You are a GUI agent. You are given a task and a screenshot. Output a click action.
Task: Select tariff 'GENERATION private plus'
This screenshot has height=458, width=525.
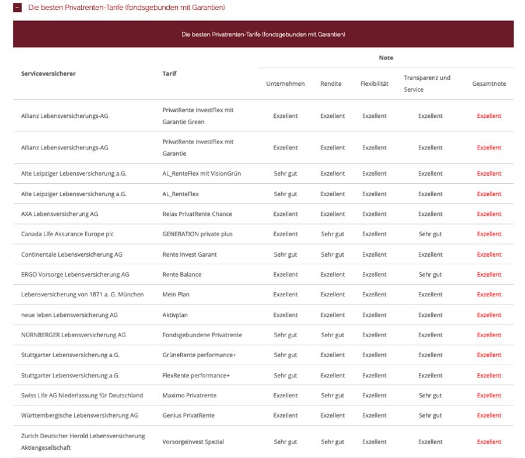pos(197,234)
